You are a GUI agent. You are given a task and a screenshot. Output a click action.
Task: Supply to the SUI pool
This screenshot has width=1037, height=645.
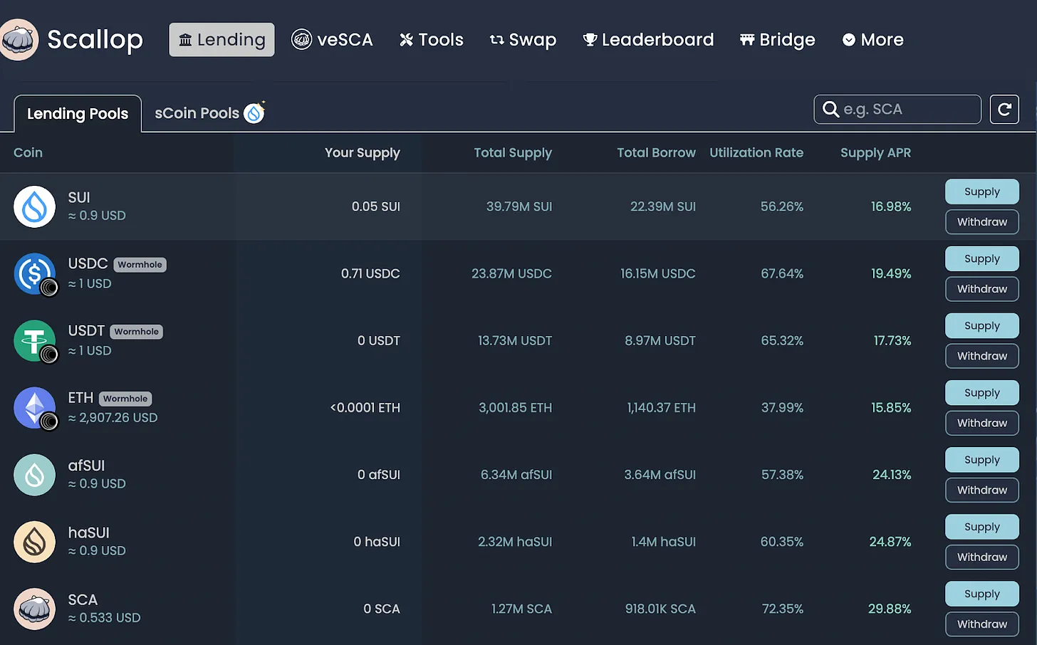click(x=981, y=192)
